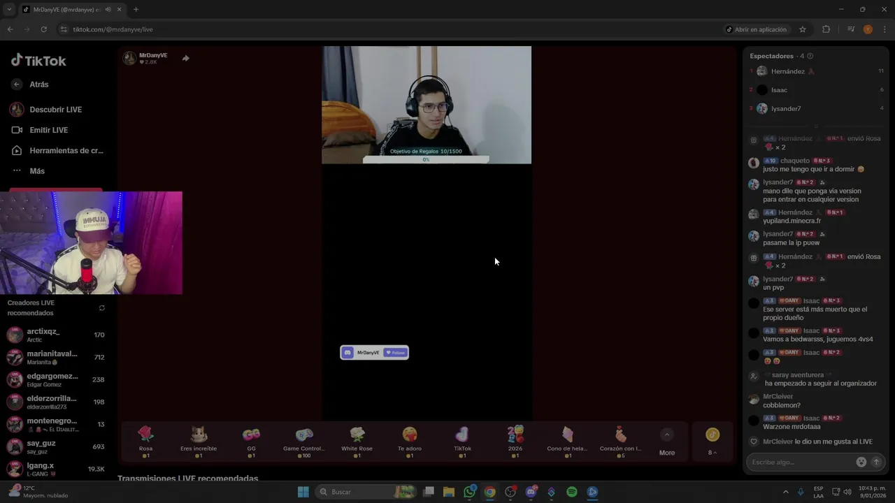
Task: Click chat message 'Warzone mrdotaaa'
Action: 792,426
